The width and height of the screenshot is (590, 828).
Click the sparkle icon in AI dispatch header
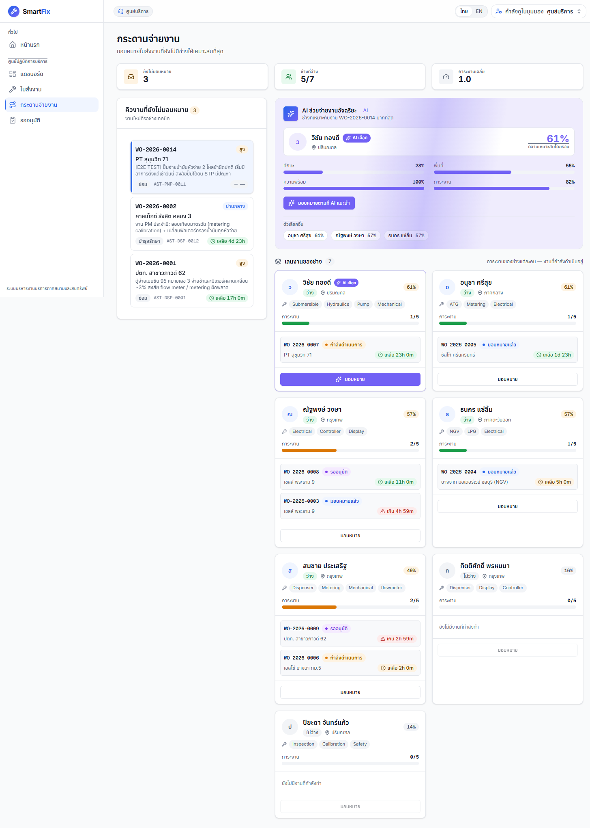[x=291, y=114]
